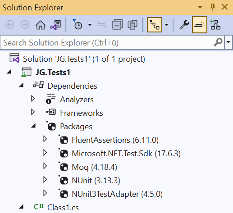The width and height of the screenshot is (233, 213).
Task: Click the Back navigation arrow
Action: point(9,24)
